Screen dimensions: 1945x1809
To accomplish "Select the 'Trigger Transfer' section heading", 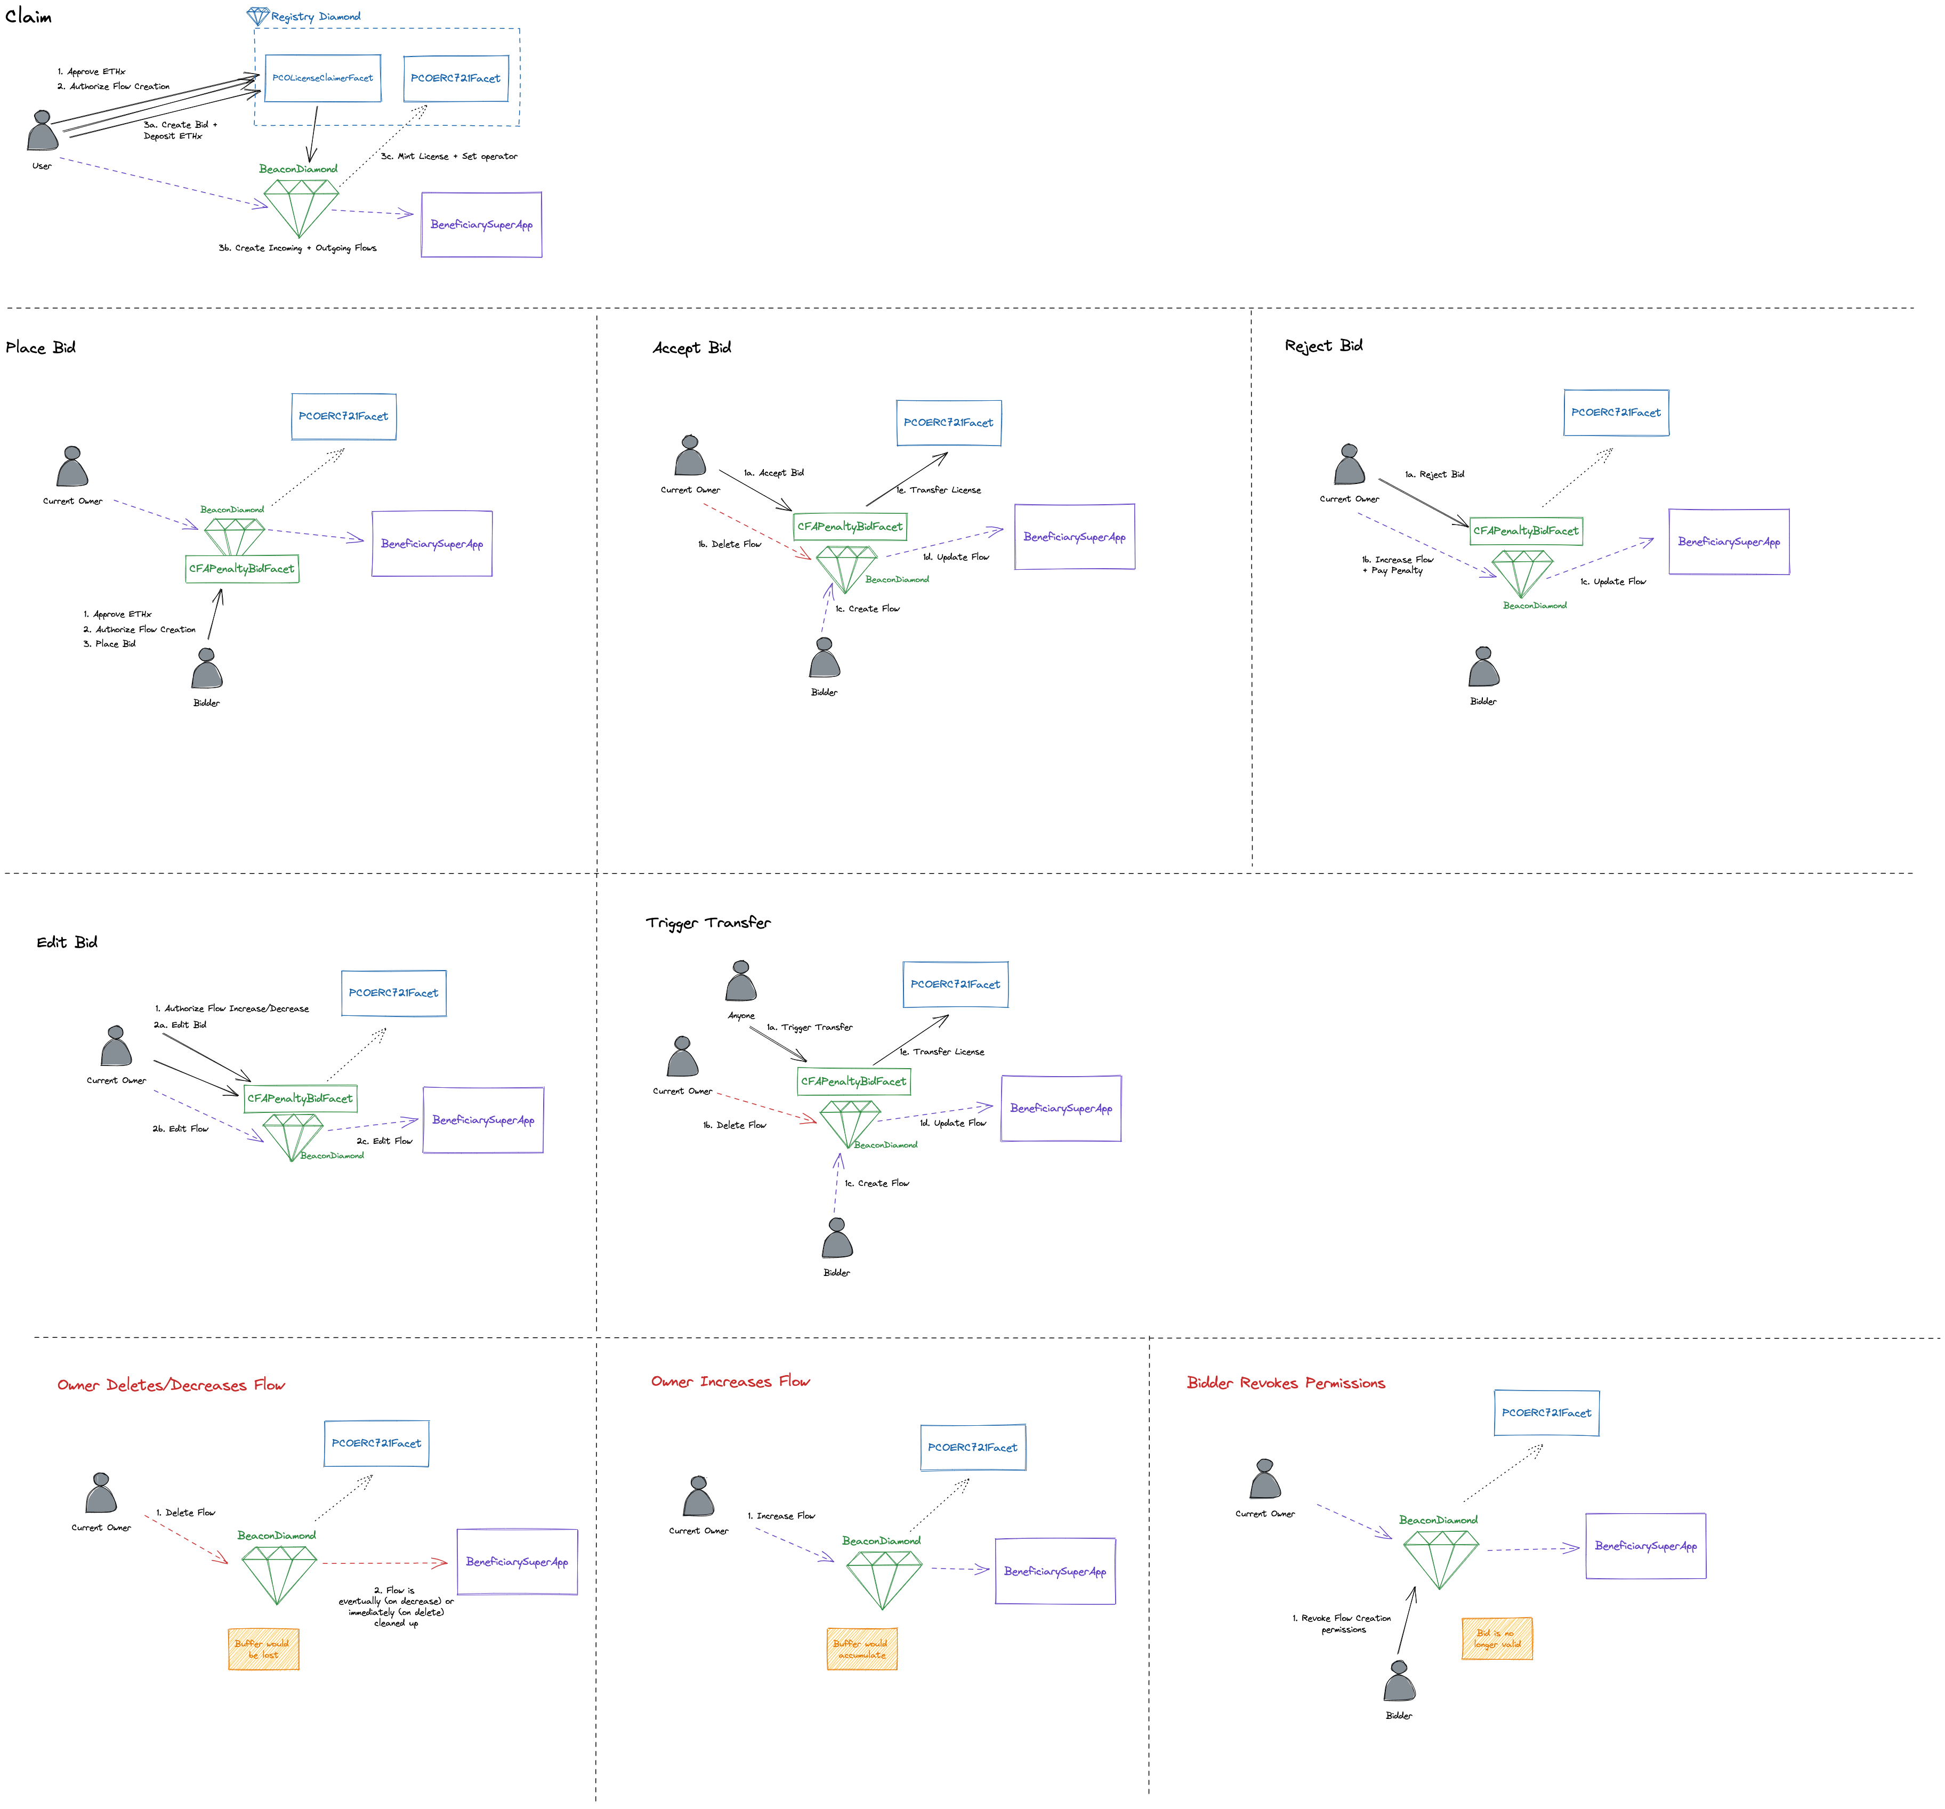I will (707, 923).
